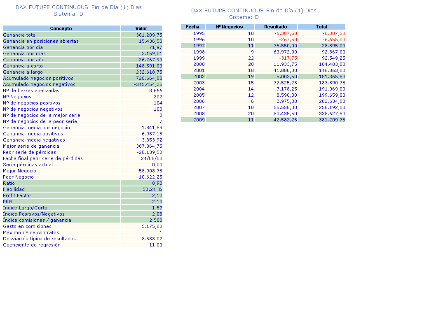Select the year 1995 cell
The width and height of the screenshot is (422, 316).
tap(199, 33)
